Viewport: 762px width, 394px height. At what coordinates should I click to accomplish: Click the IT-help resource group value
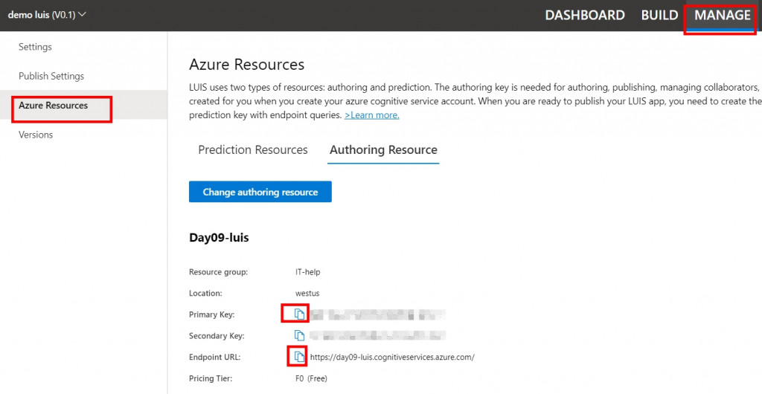[307, 272]
